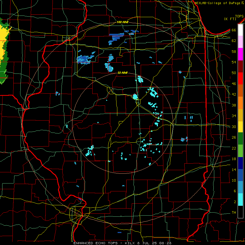
Task: Click the legend value '50'
Action: click(x=234, y=73)
